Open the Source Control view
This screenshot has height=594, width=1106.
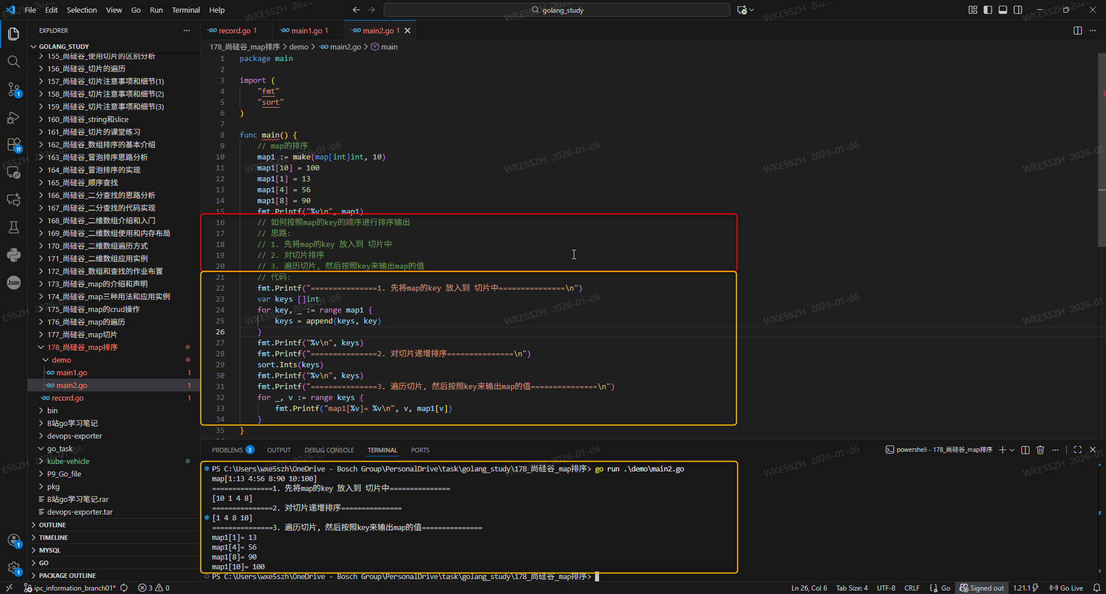(x=14, y=89)
